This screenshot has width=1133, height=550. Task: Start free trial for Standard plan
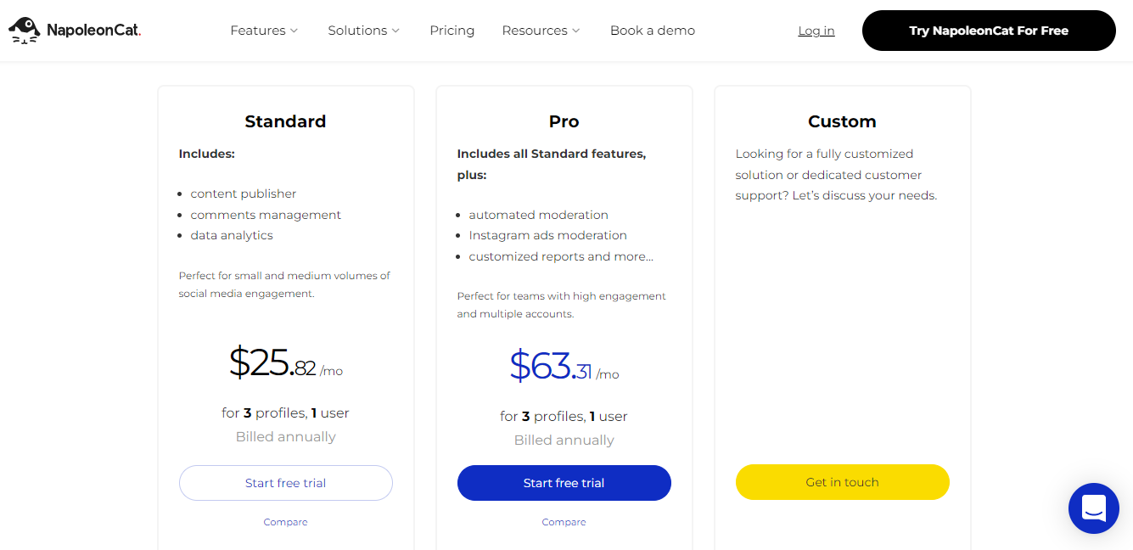pos(285,483)
